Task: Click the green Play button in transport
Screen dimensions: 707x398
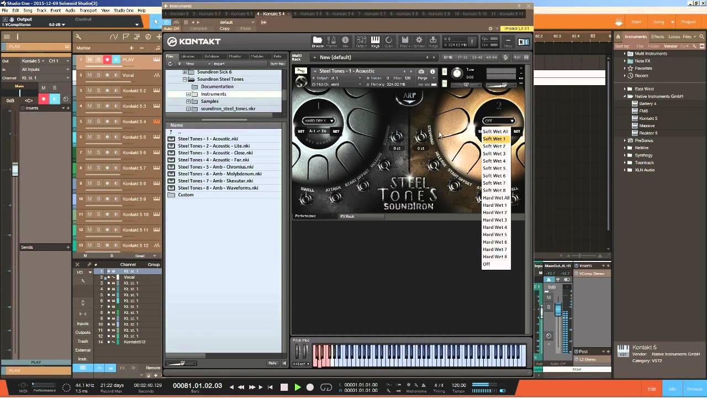Action: pyautogui.click(x=297, y=387)
